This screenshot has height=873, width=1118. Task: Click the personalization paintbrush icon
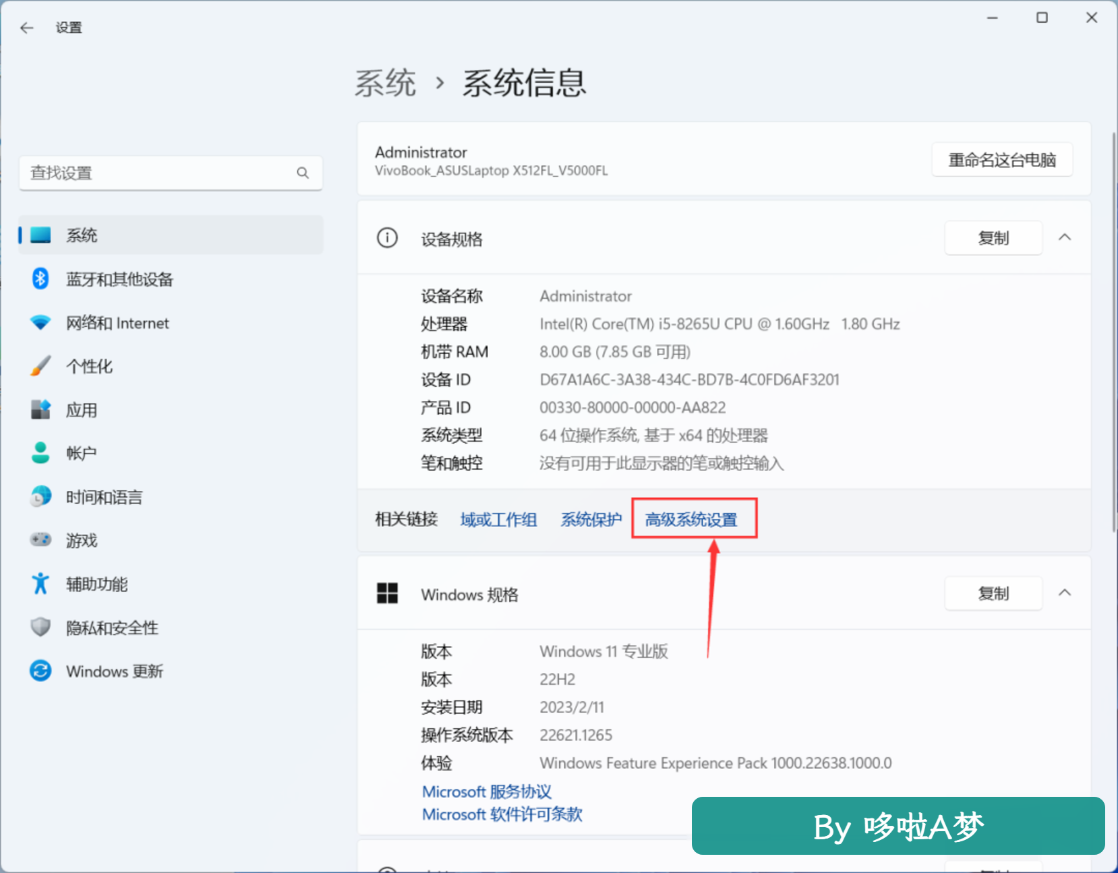40,365
